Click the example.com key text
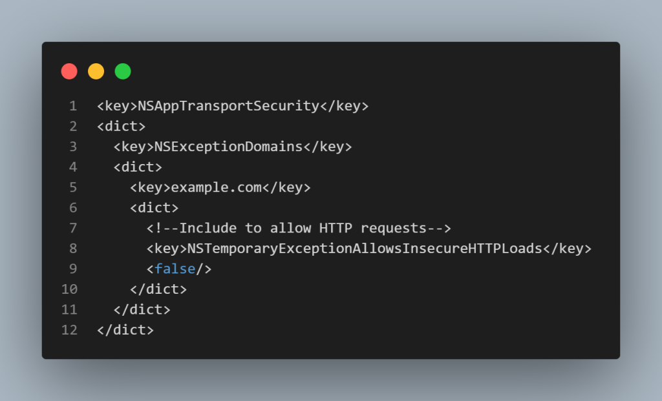The width and height of the screenshot is (662, 401). click(x=216, y=187)
